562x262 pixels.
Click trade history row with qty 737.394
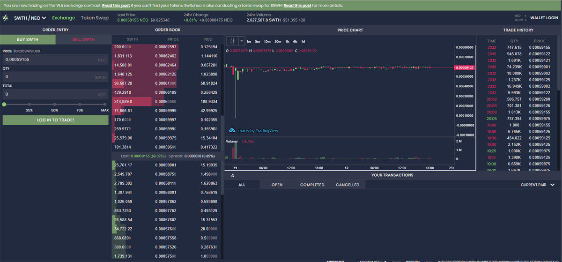click(x=518, y=119)
